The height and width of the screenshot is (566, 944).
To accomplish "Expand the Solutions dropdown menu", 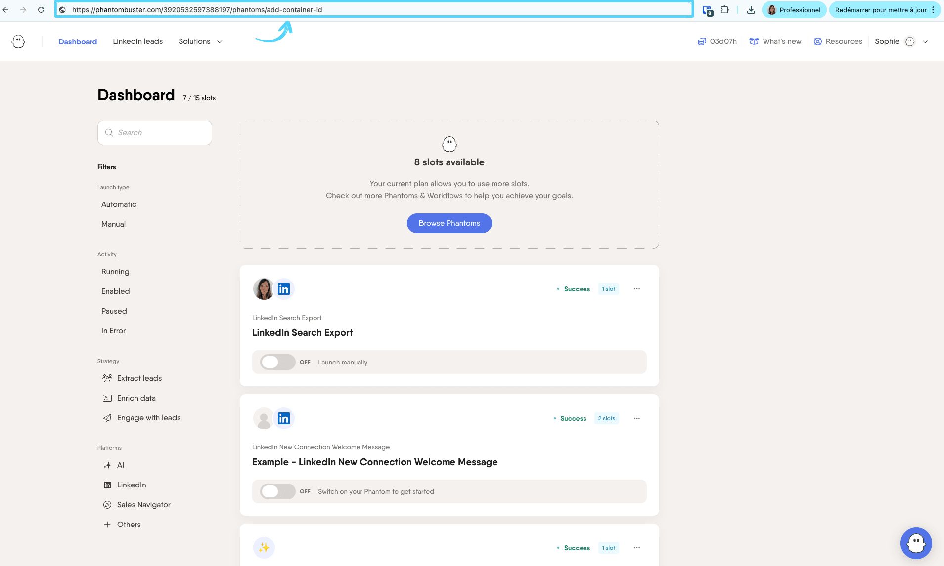I will pos(200,41).
